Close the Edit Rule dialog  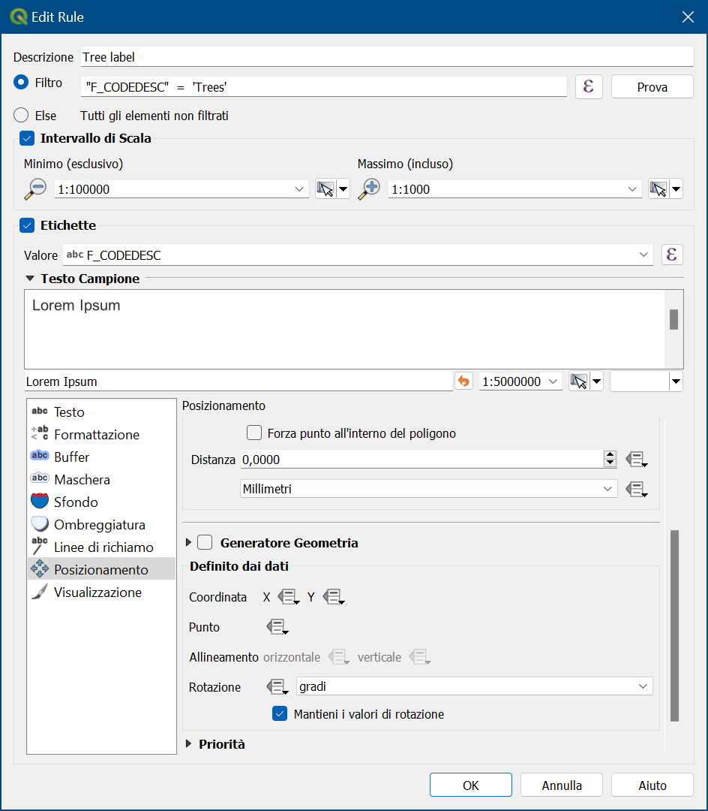(688, 17)
